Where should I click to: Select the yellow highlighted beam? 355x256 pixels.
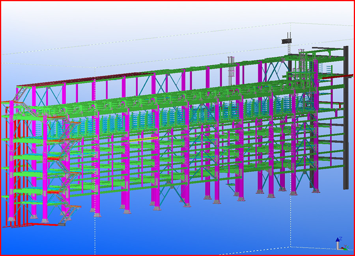point(144,139)
